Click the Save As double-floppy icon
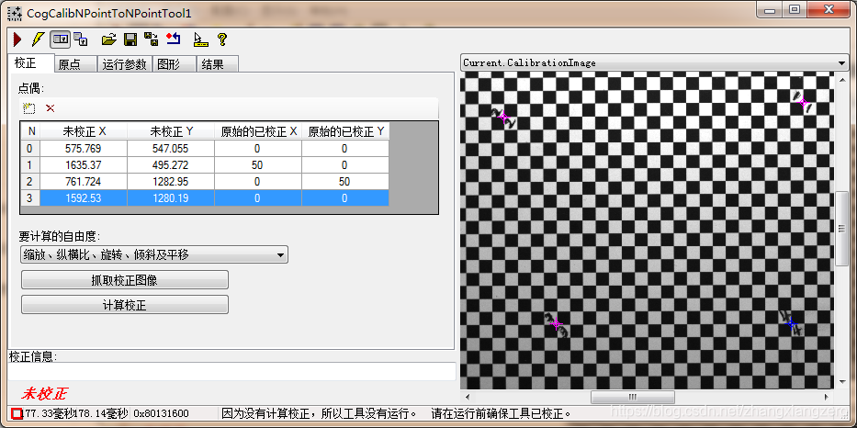Screen dimensions: 857x428 point(151,39)
